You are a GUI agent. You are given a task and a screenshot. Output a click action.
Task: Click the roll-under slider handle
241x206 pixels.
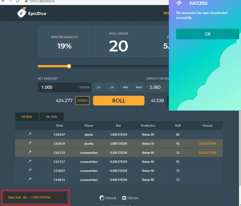coord(69,66)
